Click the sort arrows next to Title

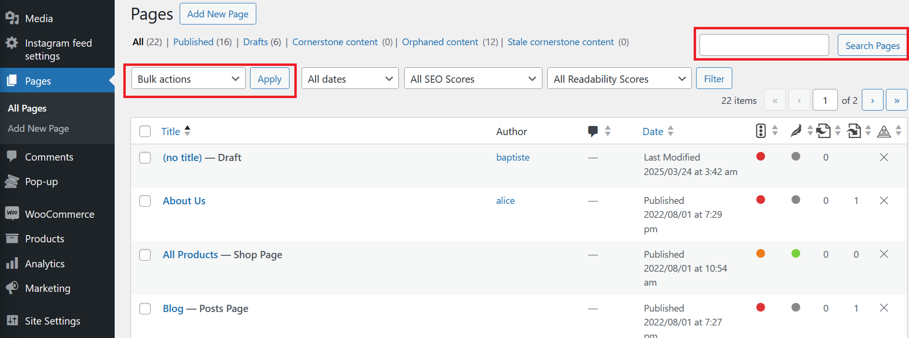tap(187, 131)
